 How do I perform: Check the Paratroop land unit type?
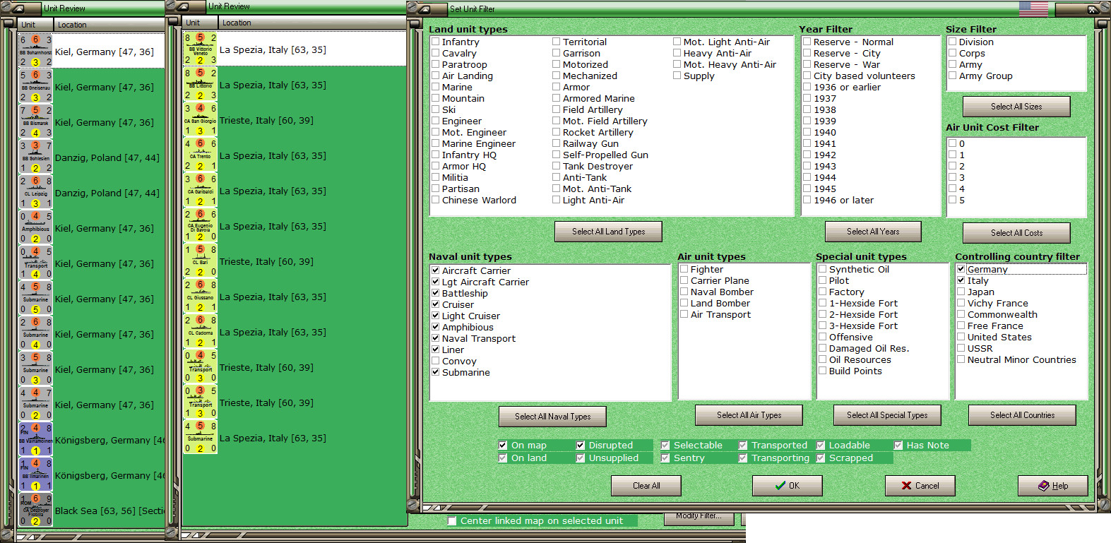(x=436, y=64)
